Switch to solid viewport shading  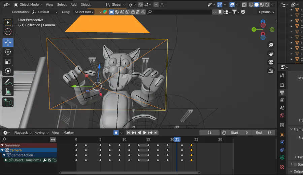pos(257,5)
